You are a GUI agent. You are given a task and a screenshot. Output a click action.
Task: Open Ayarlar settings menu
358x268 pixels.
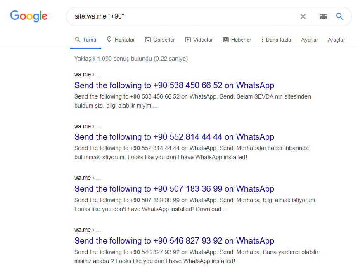click(309, 40)
